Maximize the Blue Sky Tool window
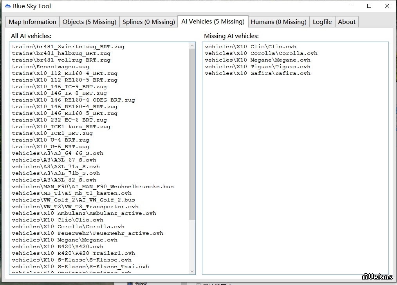 369,6
